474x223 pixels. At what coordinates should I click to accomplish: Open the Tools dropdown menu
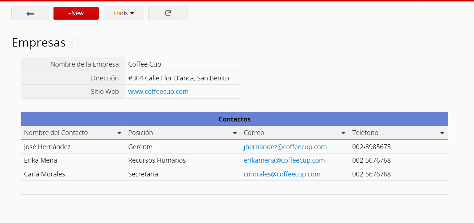click(123, 13)
